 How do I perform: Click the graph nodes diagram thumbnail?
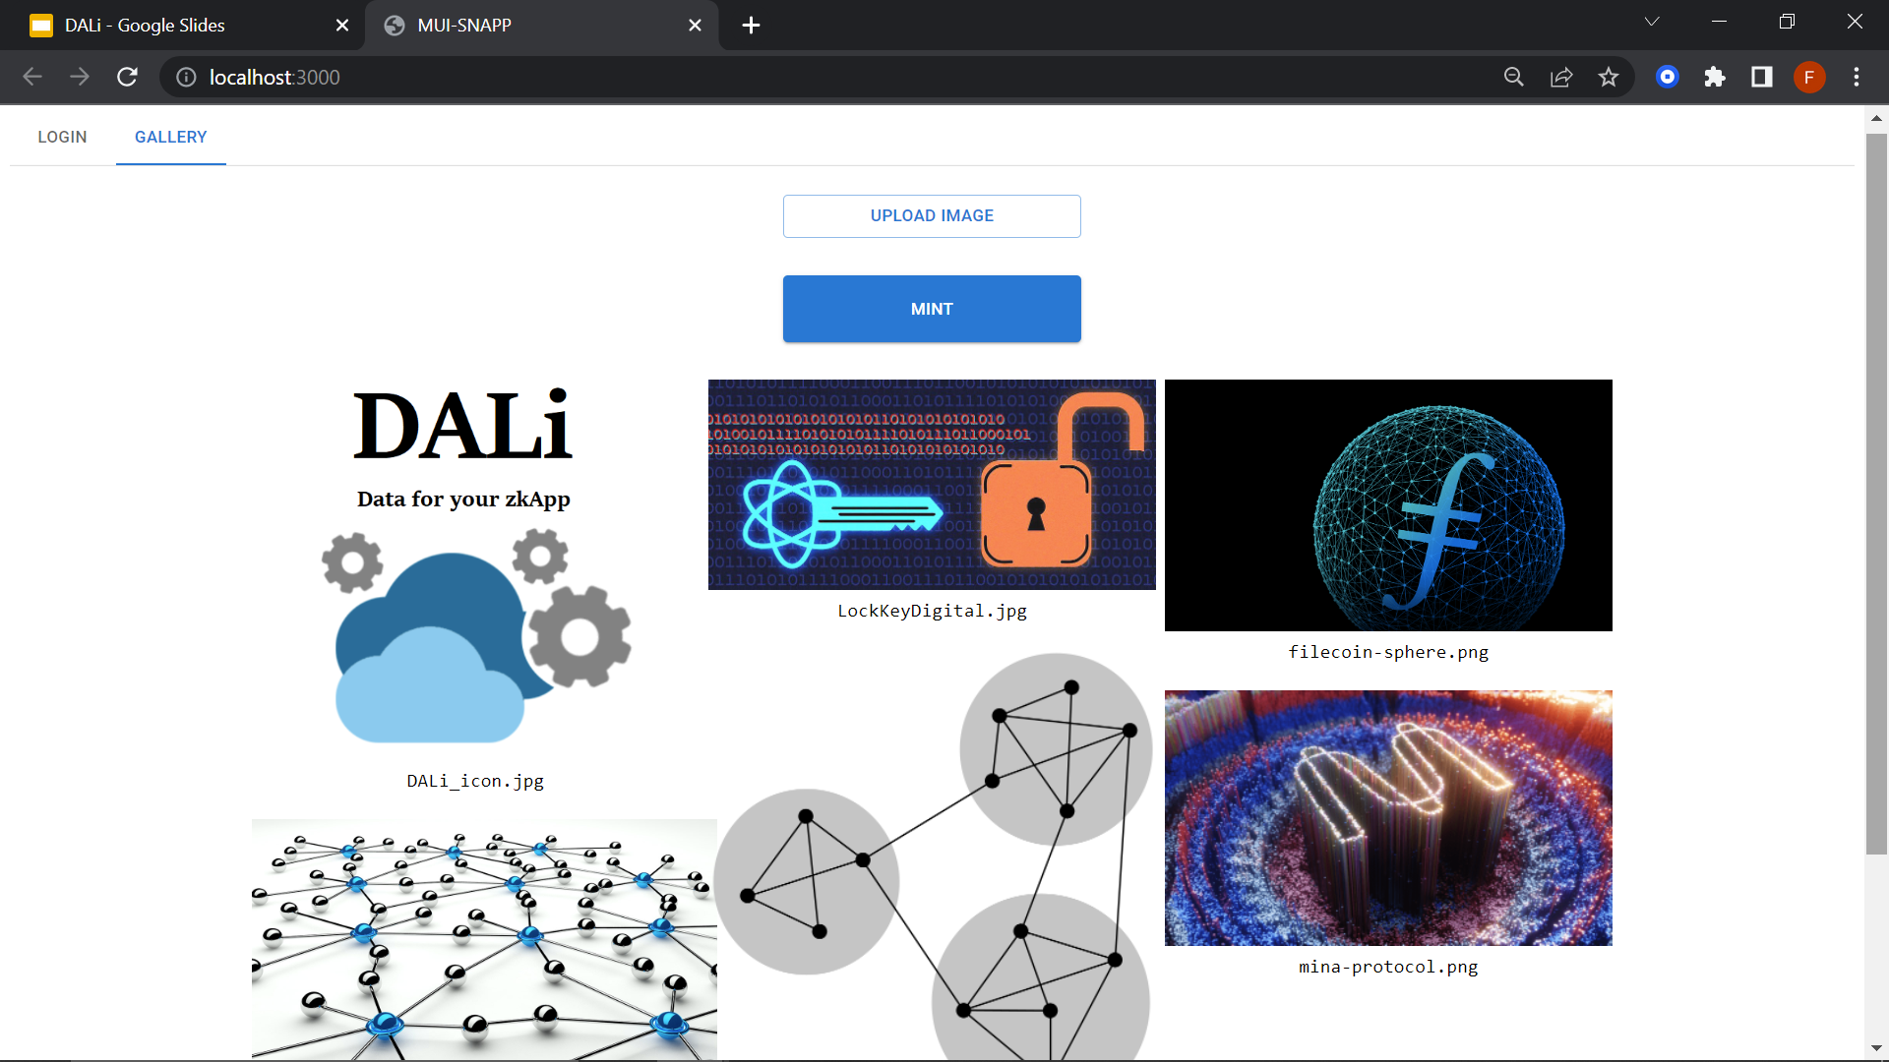(x=932, y=861)
